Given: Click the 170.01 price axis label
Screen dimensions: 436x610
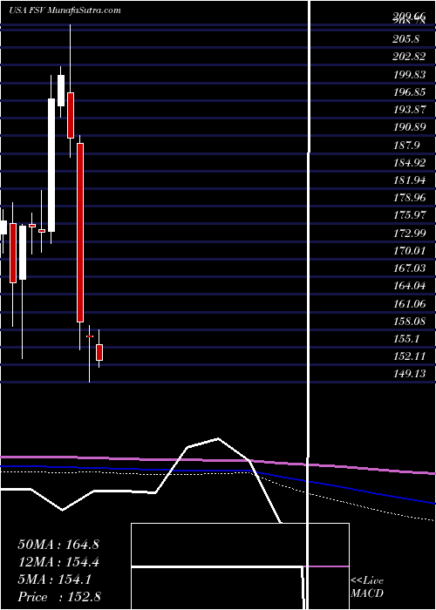Looking at the screenshot, I should [x=409, y=251].
